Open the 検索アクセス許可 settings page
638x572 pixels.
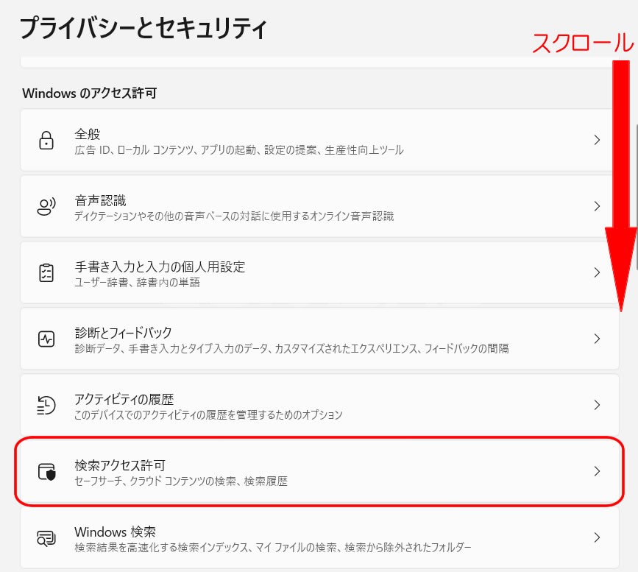pyautogui.click(x=316, y=471)
